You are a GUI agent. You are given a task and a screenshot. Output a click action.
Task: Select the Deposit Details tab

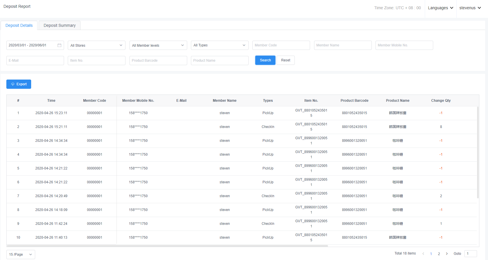(x=19, y=25)
